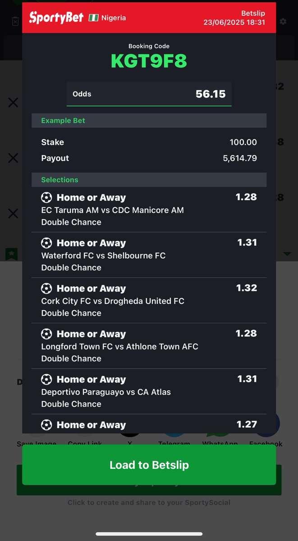298x541 pixels.
Task: Select the KGT9F8 booking code
Action: 149,61
